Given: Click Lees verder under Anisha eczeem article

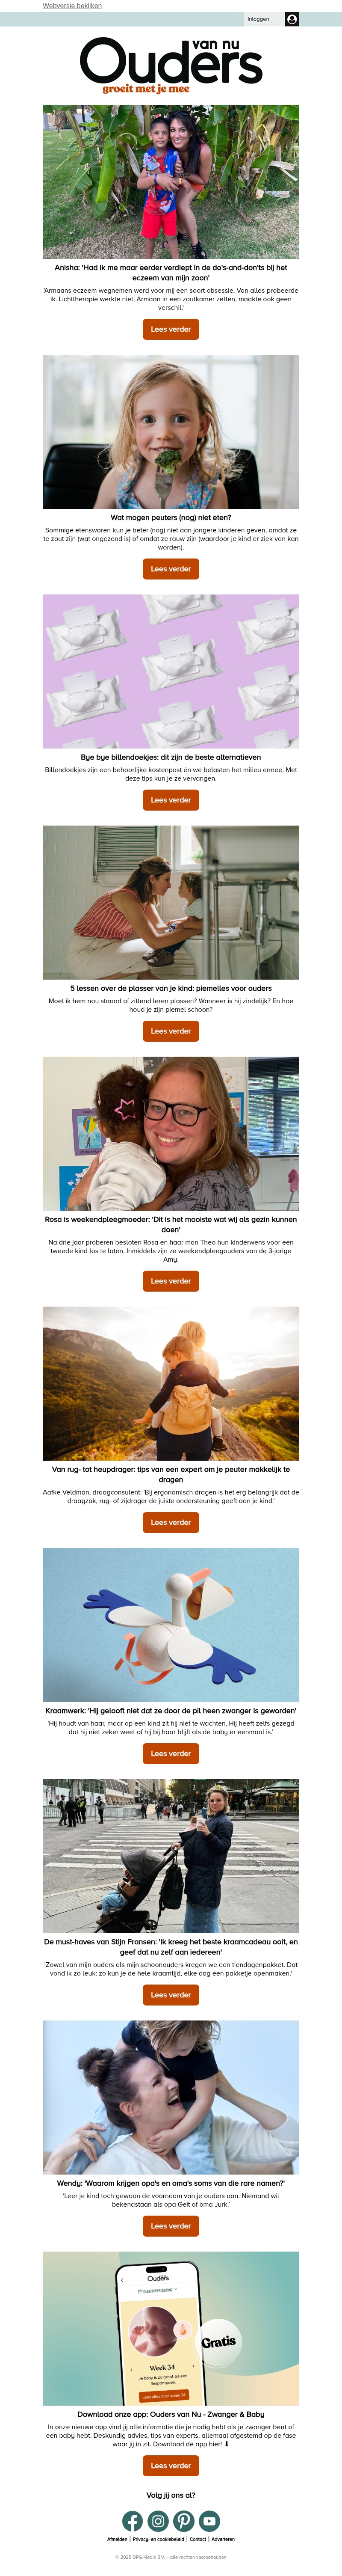Looking at the screenshot, I should (171, 329).
